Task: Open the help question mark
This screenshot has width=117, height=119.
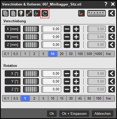Action: [x=106, y=4]
